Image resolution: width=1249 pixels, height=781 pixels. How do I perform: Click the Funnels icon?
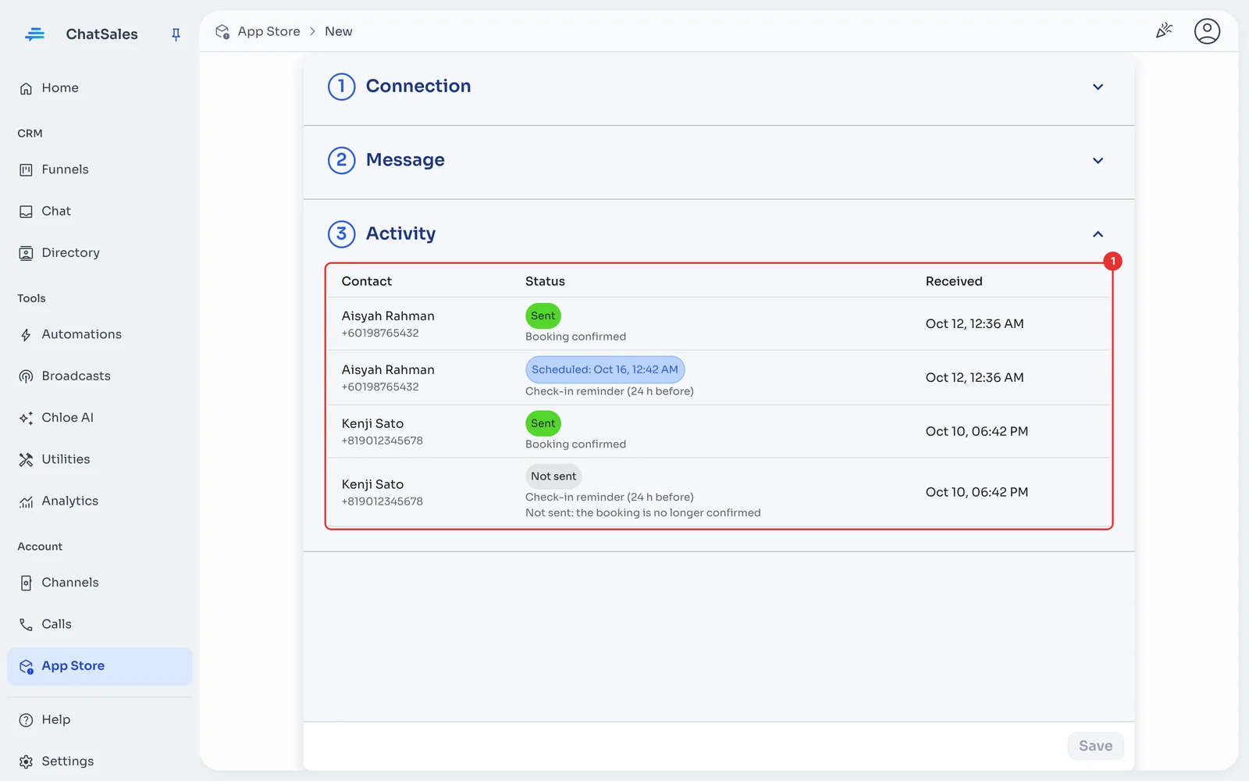pyautogui.click(x=26, y=169)
